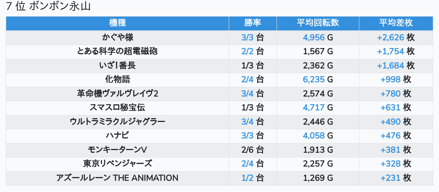Select the とある科学の超電磁砲 row name

(x=117, y=51)
